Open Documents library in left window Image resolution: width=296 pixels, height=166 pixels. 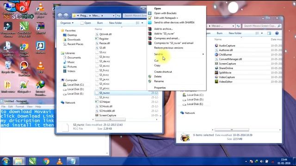tap(74, 58)
